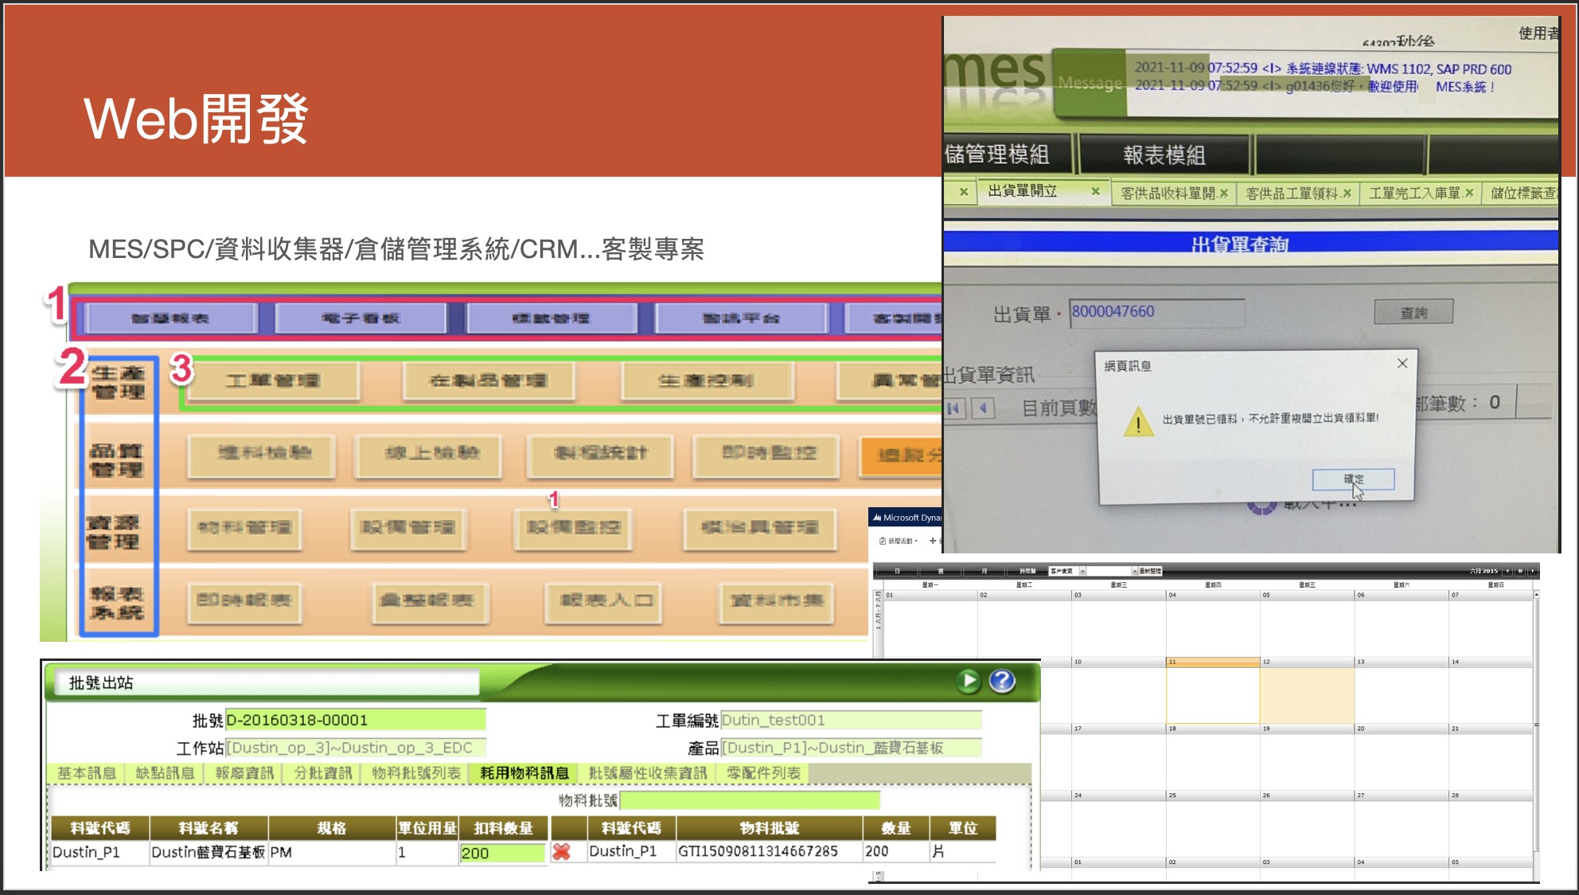Go to first page navigation icon
Image resolution: width=1579 pixels, height=895 pixels.
(954, 408)
